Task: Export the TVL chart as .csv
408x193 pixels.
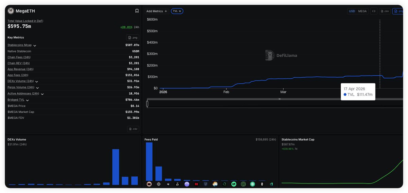Action: tap(385, 11)
